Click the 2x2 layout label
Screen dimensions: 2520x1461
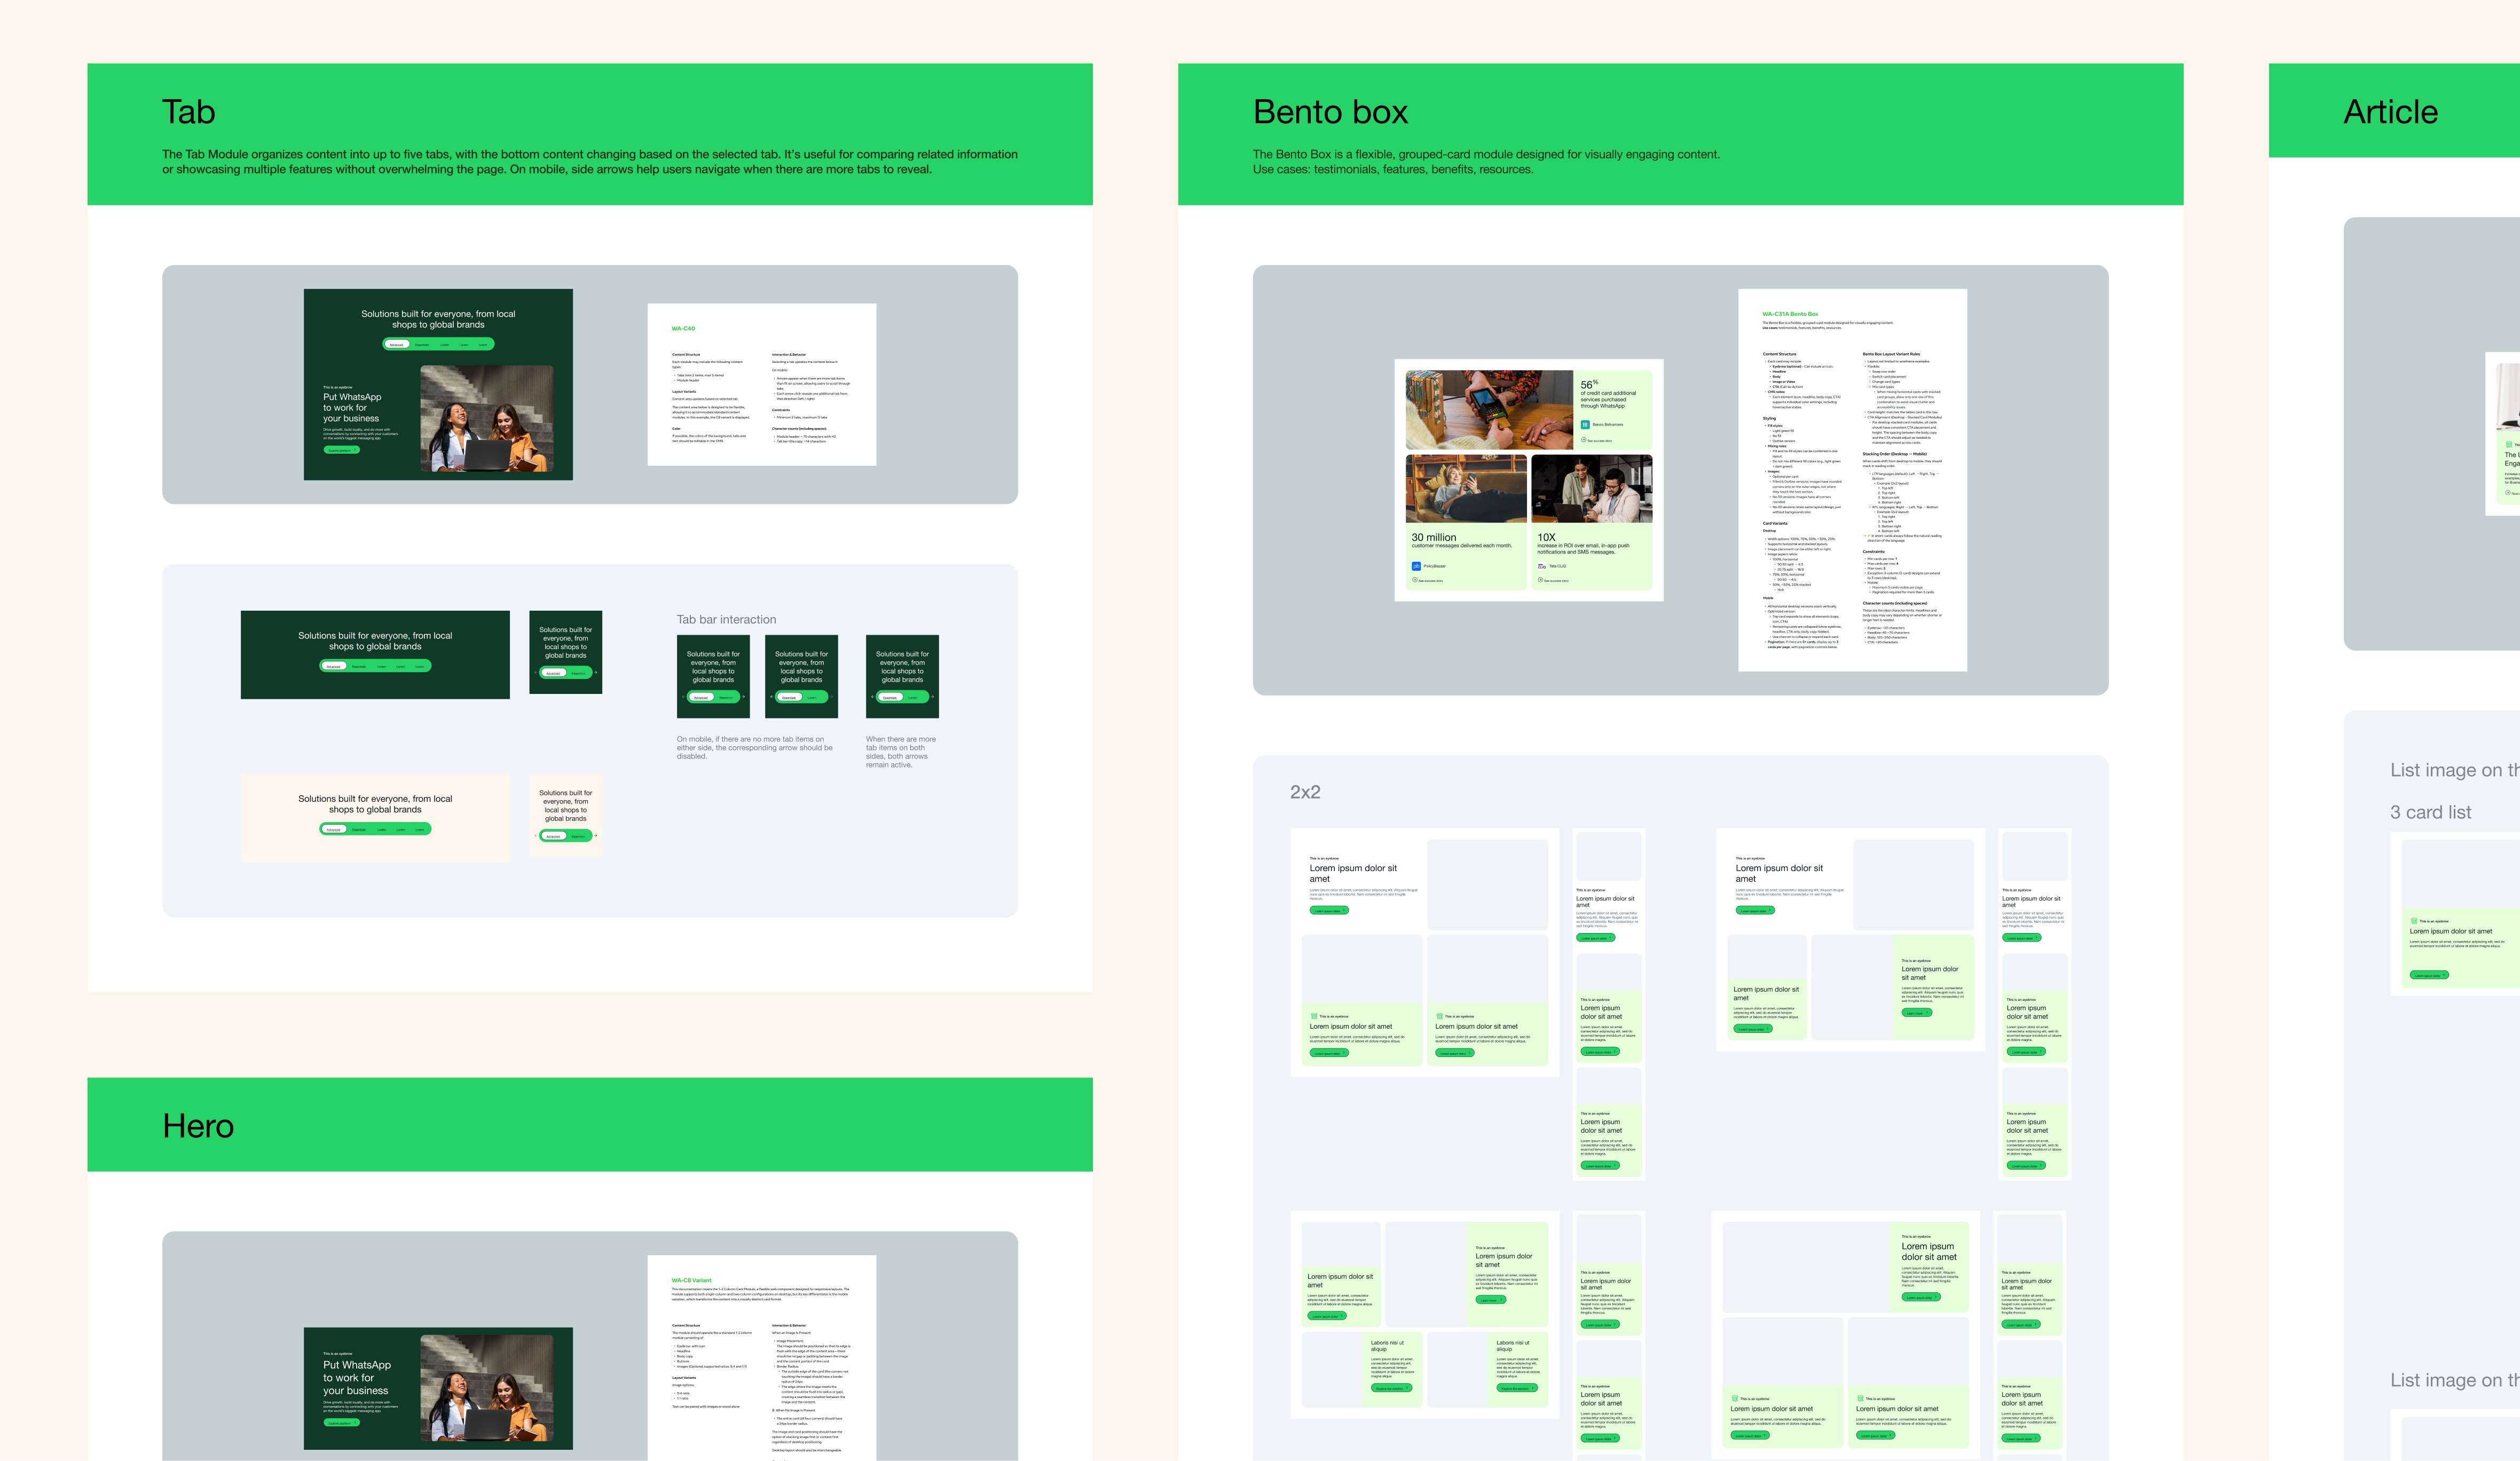tap(1305, 792)
